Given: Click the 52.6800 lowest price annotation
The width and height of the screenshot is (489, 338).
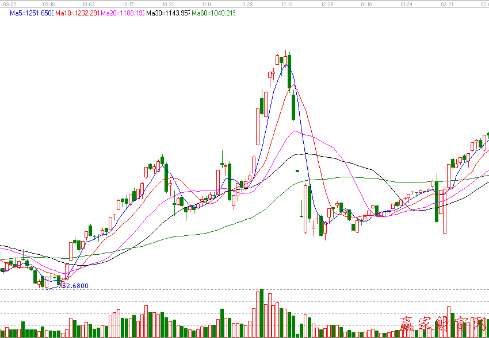Looking at the screenshot, I should pos(75,286).
